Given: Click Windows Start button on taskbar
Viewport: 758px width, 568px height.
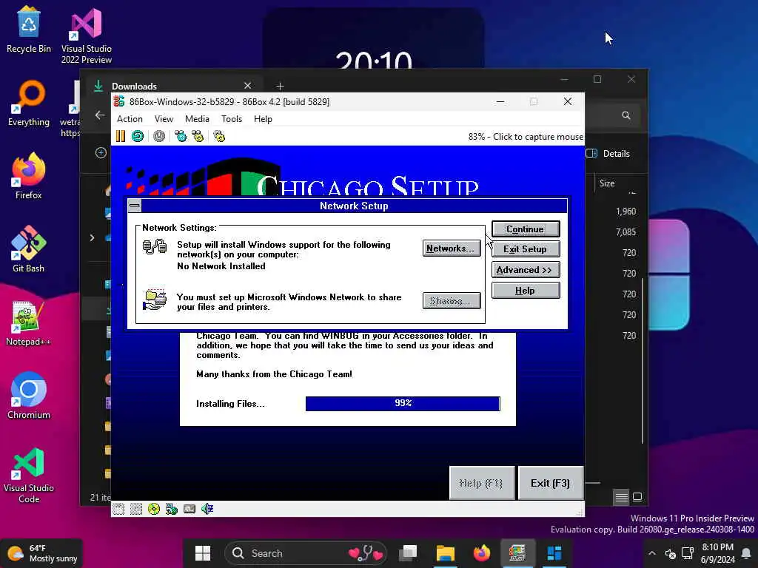Looking at the screenshot, I should point(203,553).
